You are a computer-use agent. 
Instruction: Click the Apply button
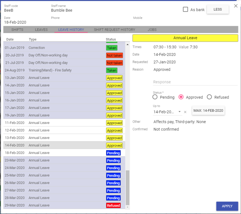pyautogui.click(x=227, y=206)
